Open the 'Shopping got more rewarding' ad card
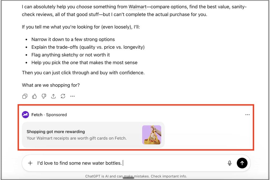Screen dimensions: 270x180 [x=93, y=135]
